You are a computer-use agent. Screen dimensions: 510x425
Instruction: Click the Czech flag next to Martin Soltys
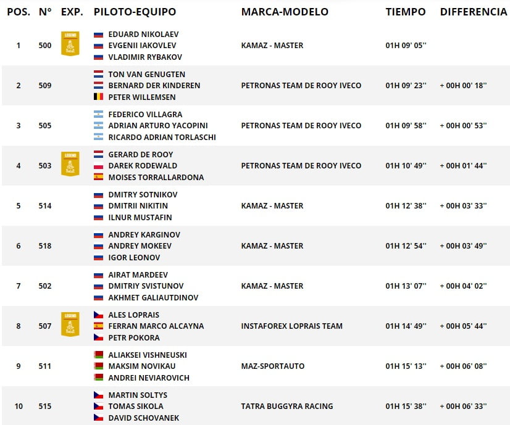(x=99, y=395)
